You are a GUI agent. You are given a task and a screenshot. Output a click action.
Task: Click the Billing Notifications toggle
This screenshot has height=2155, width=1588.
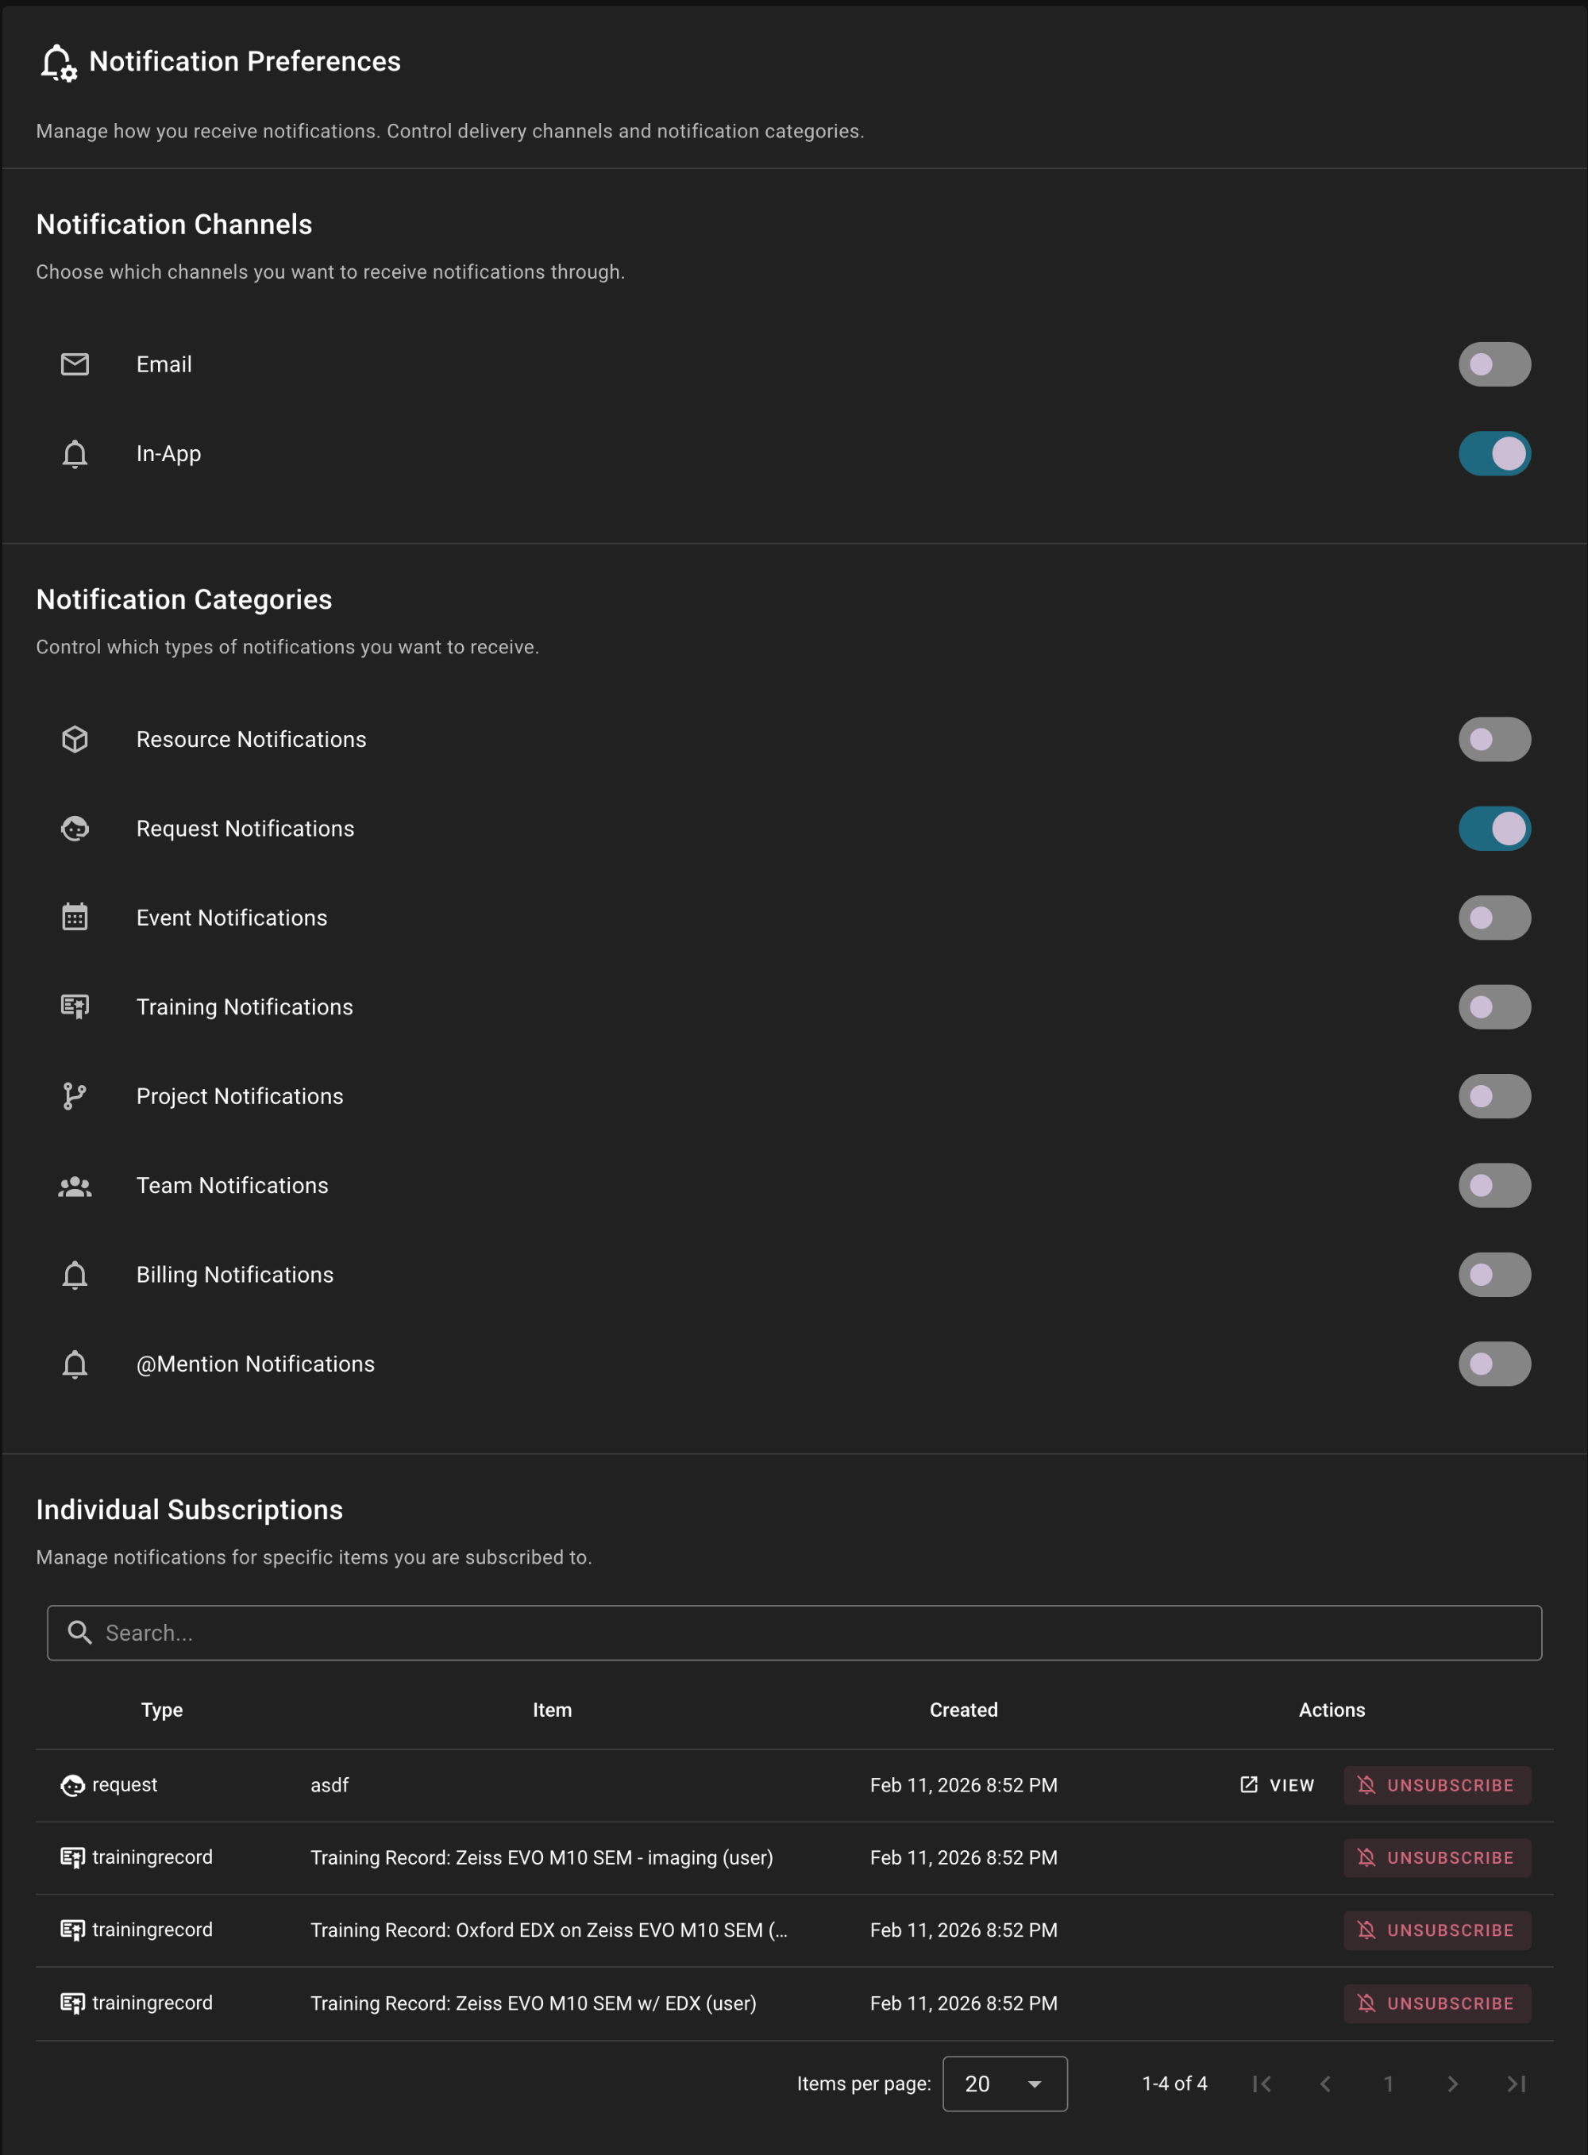[x=1495, y=1274]
